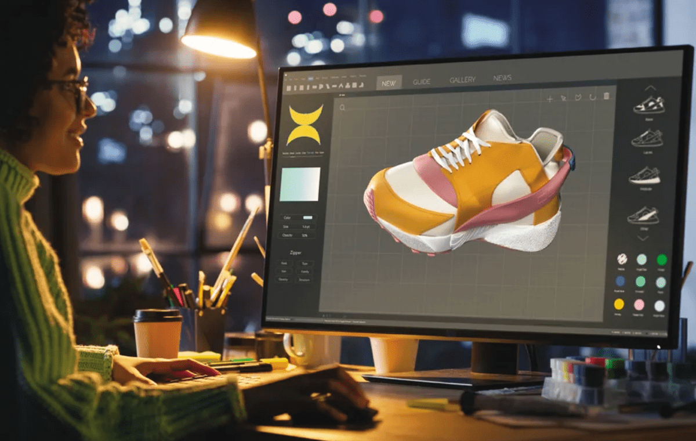Image resolution: width=696 pixels, height=441 pixels.
Task: Click the magnifier search icon on canvas
Action: 343,107
